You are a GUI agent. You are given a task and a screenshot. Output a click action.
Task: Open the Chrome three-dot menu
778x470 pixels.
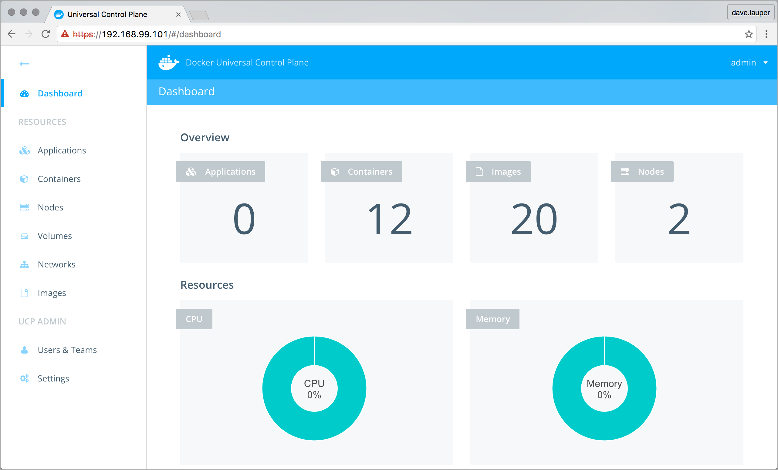coord(766,34)
